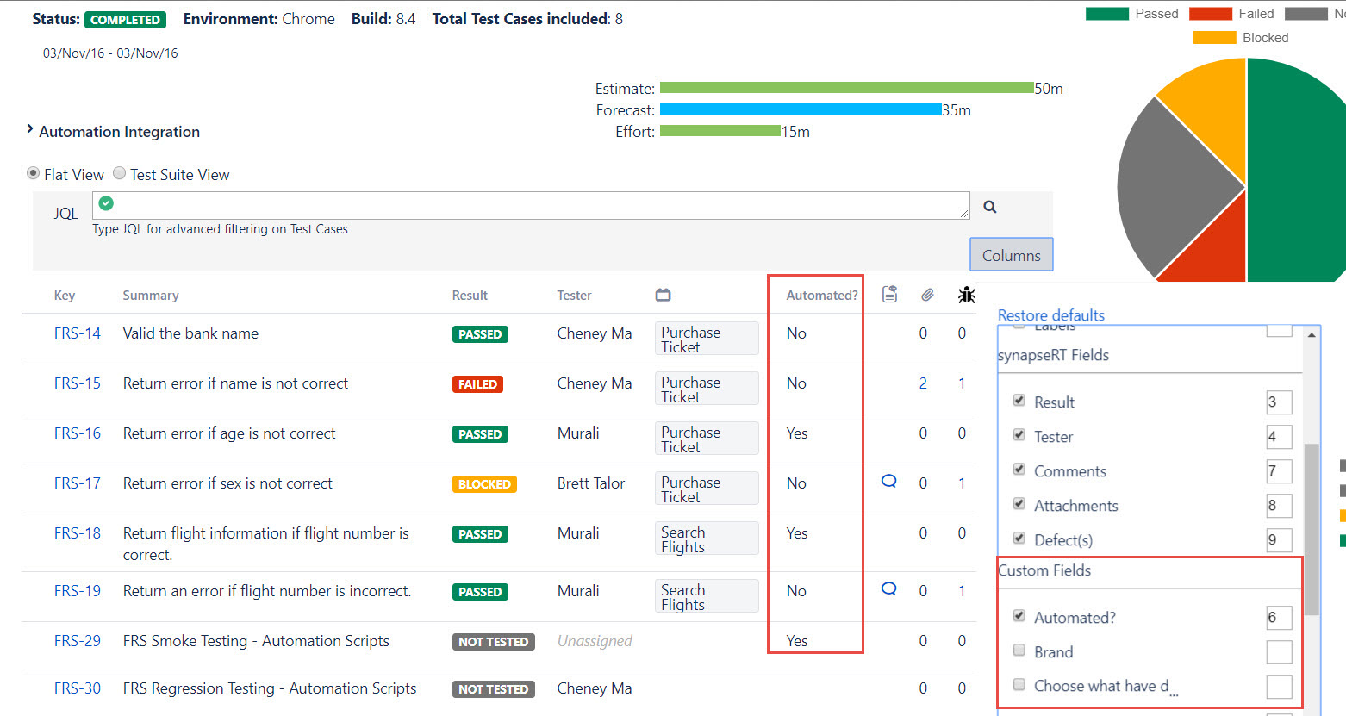Select the Test Suite View radio button
Screen dimensions: 1346x716
click(x=120, y=174)
